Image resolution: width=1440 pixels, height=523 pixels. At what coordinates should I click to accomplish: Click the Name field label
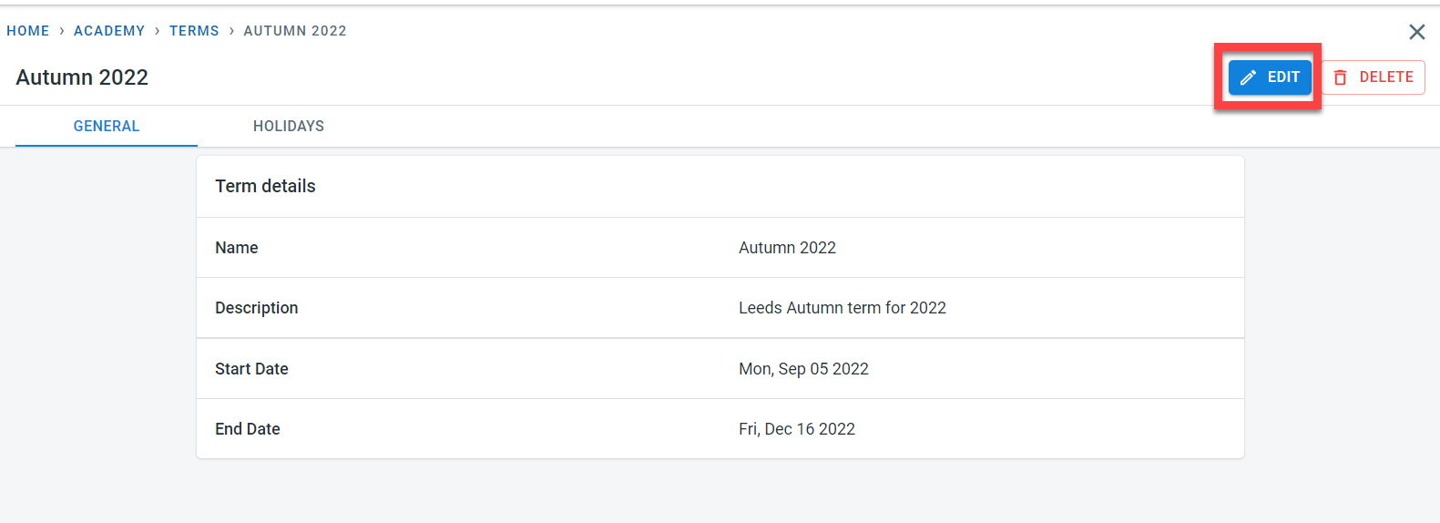(237, 248)
